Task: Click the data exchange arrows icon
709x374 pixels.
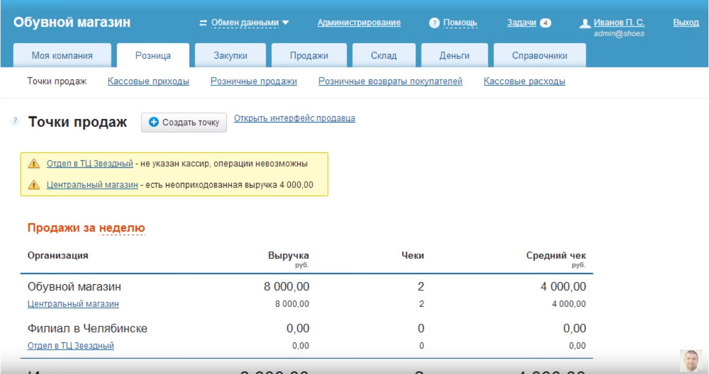Action: 203,23
